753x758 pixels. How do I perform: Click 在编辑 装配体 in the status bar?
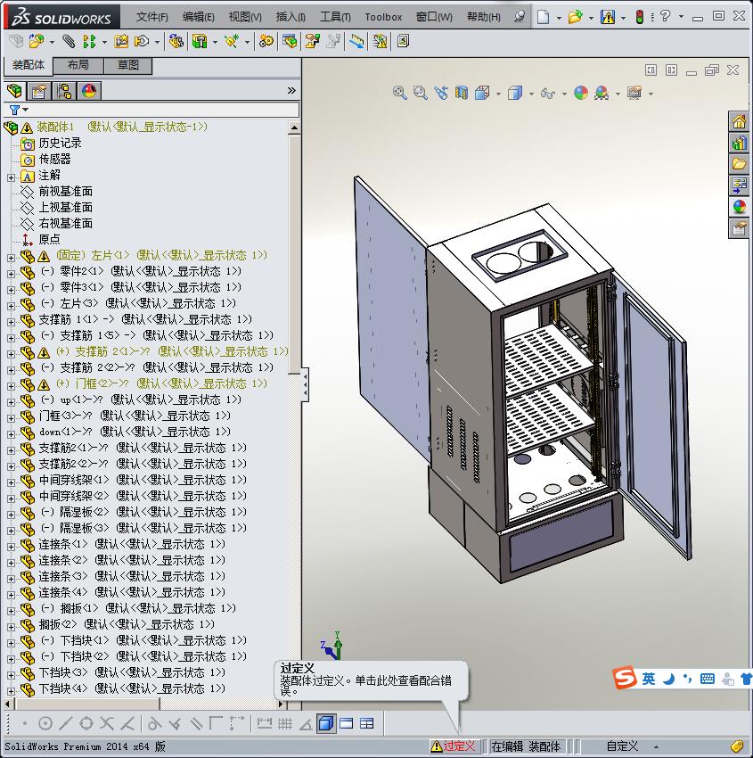(x=526, y=746)
